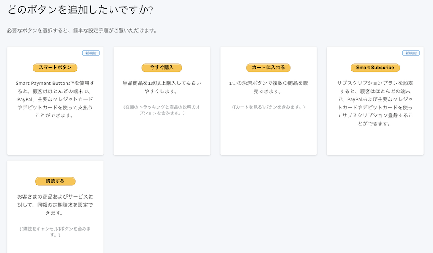Click the 単品商品を1点以上購入 description text
Screen dimensions: 433x253
tap(162, 87)
